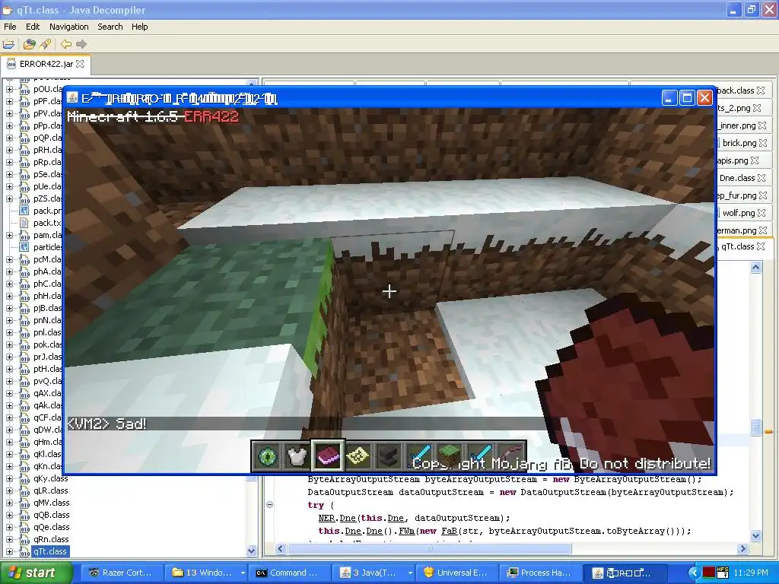The height and width of the screenshot is (584, 779).
Task: Select the map item hotbar slot
Action: pos(358,456)
